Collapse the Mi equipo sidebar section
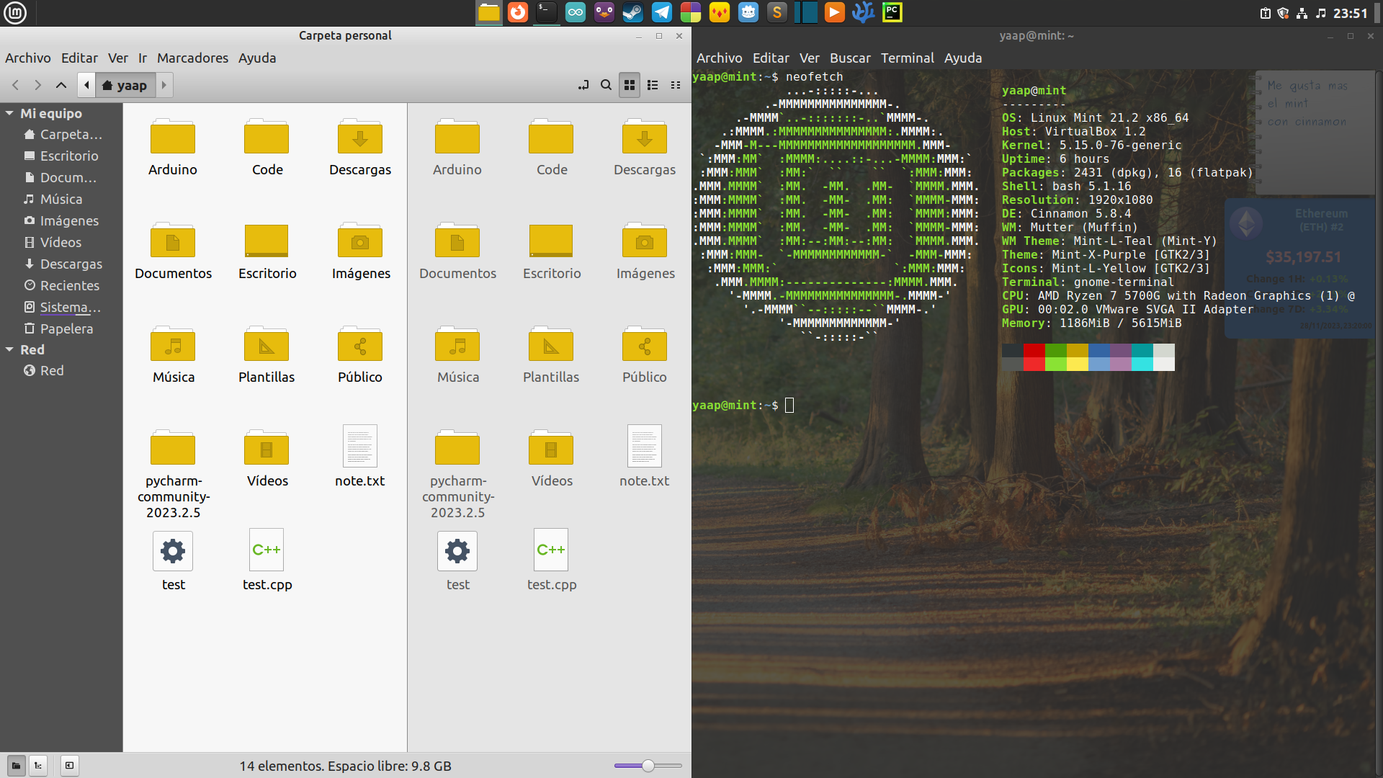The height and width of the screenshot is (778, 1383). point(10,113)
